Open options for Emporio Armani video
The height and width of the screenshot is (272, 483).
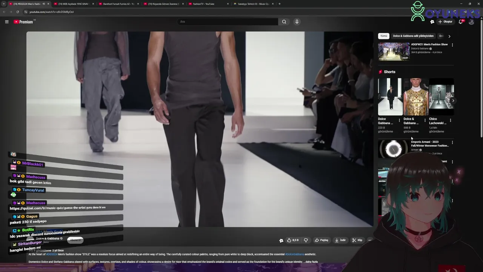(x=452, y=142)
